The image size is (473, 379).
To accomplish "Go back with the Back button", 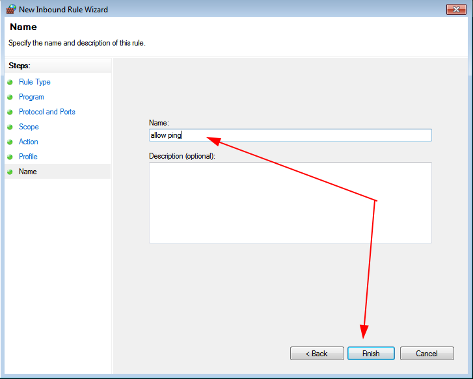I will [317, 353].
